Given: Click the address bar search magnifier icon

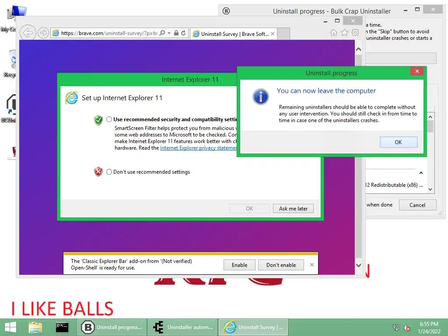Looking at the screenshot, I should 162,33.
